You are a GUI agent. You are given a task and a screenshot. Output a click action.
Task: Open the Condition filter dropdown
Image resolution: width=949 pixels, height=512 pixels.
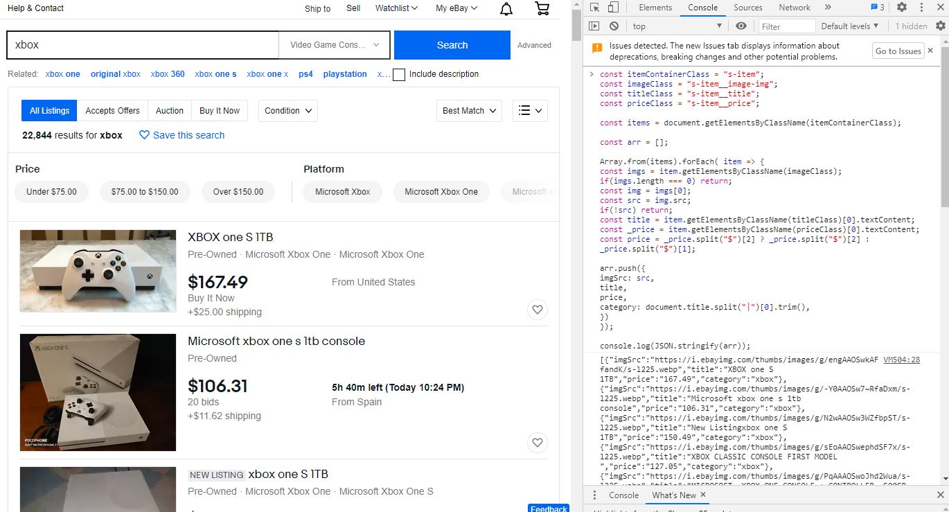point(287,110)
